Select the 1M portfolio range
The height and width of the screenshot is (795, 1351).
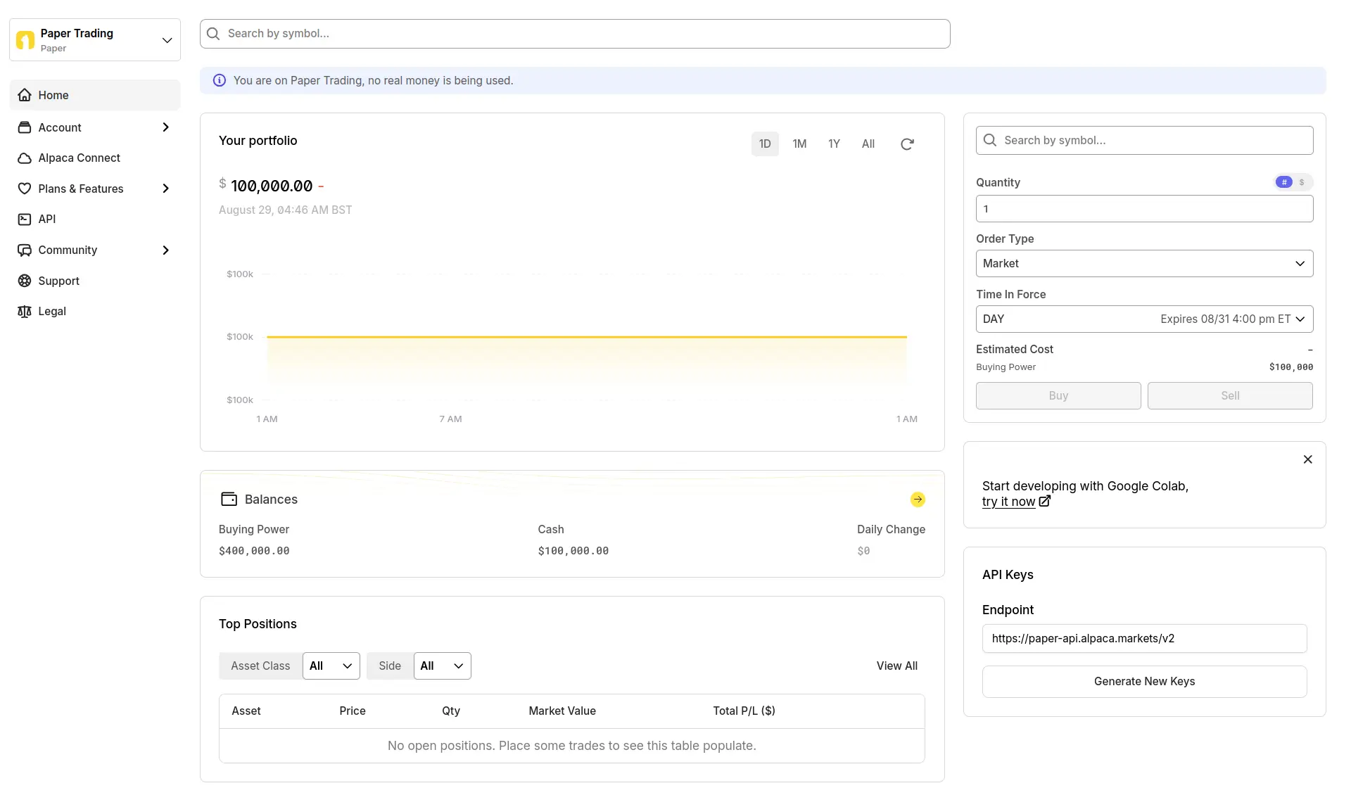799,144
